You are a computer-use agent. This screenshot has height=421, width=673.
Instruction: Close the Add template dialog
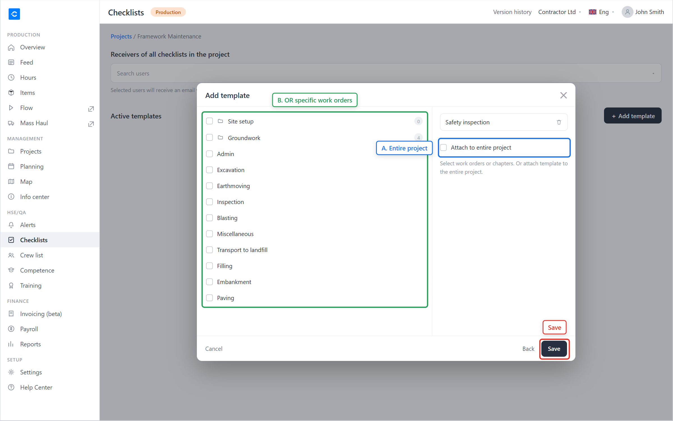click(563, 95)
